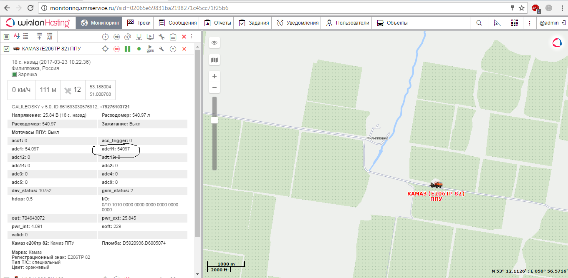Expand the monitoring panel three-dot options
The image size is (568, 278).
tap(192, 37)
